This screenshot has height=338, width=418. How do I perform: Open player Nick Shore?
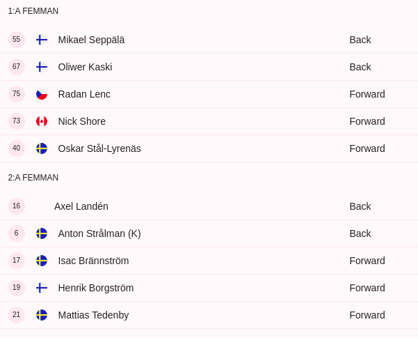[x=82, y=121]
